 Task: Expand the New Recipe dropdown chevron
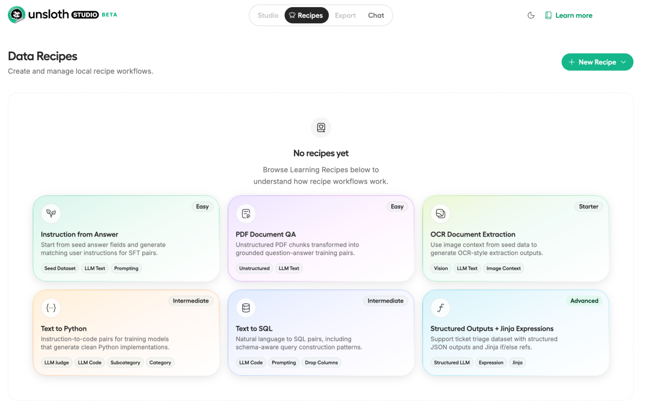pos(624,62)
